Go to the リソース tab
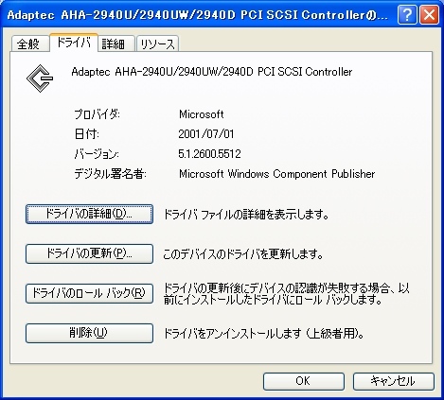 (157, 43)
